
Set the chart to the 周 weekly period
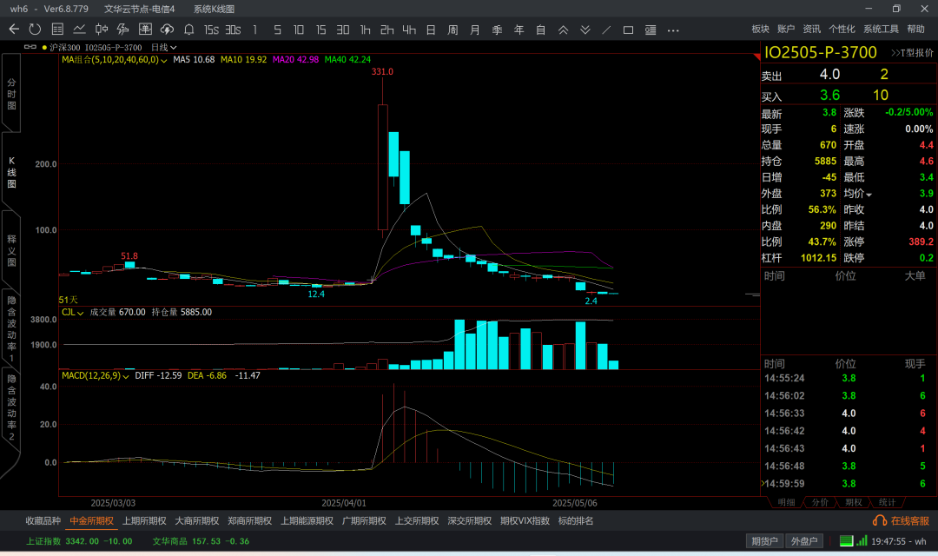(x=452, y=30)
